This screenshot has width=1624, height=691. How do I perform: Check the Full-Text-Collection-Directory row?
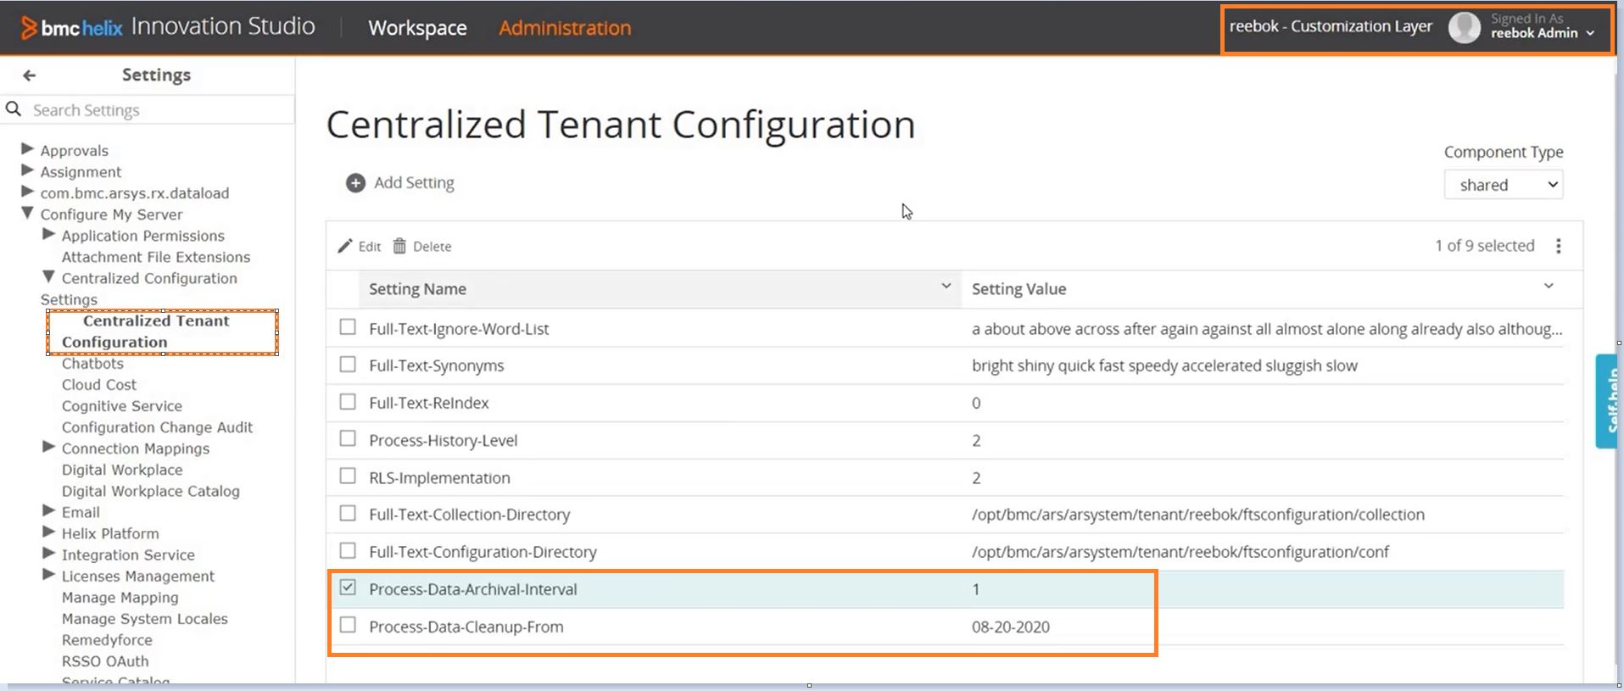coord(348,513)
